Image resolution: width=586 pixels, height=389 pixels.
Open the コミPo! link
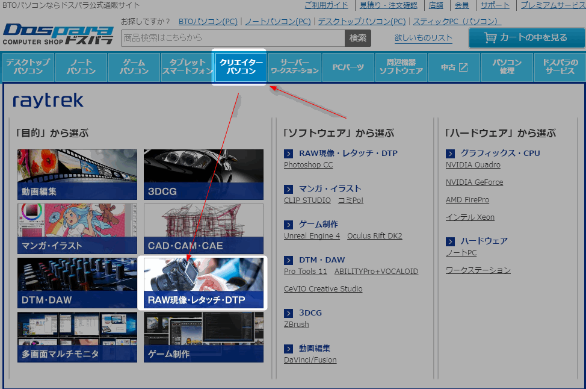[x=351, y=201]
